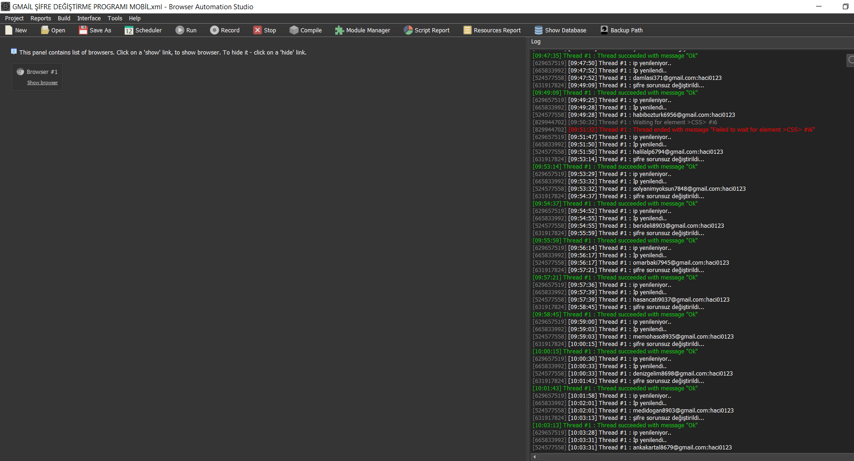Click the search icon in Log panel
Image resolution: width=854 pixels, height=461 pixels.
(851, 60)
